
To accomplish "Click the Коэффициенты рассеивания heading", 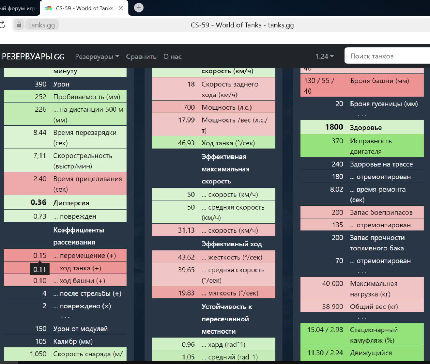I will pos(79,236).
